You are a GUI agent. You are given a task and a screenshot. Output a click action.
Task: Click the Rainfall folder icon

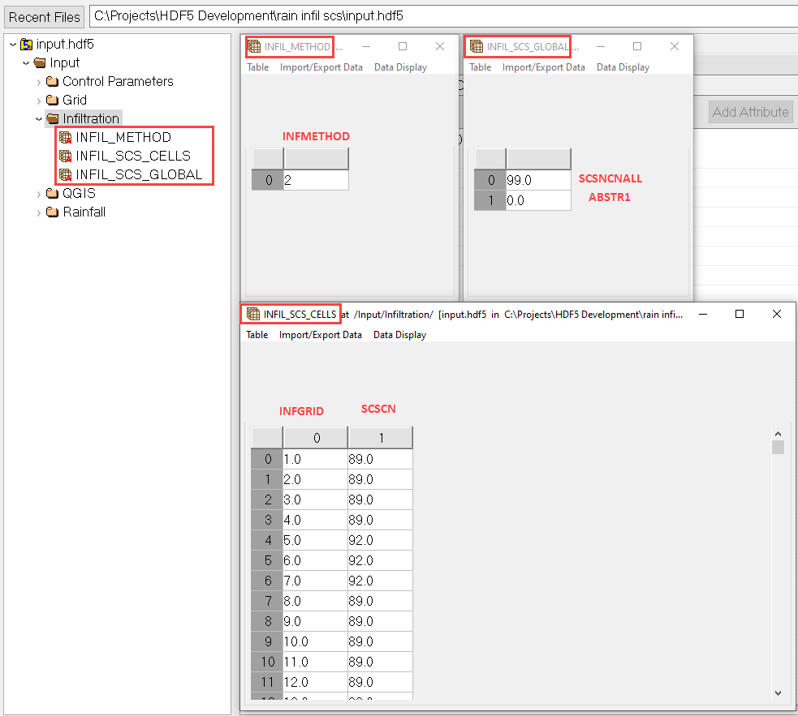53,212
